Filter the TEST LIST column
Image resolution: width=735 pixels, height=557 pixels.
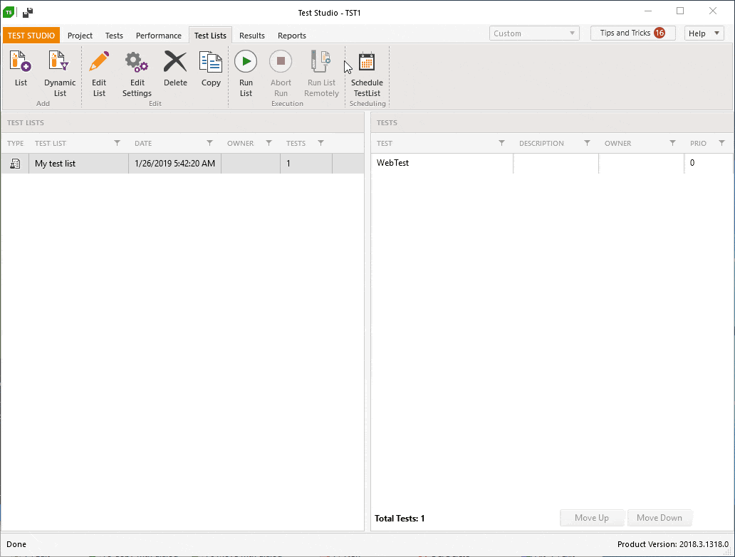click(x=118, y=143)
